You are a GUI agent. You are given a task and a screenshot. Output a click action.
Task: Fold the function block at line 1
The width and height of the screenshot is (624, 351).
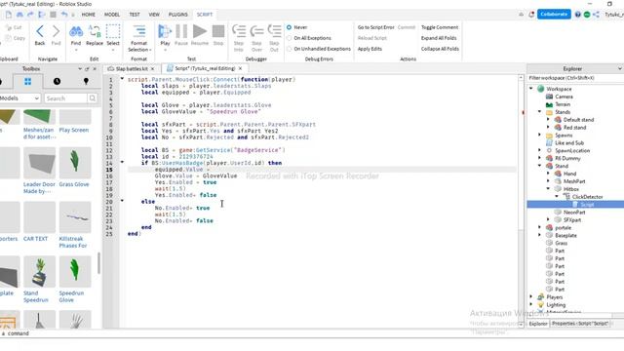coord(122,79)
